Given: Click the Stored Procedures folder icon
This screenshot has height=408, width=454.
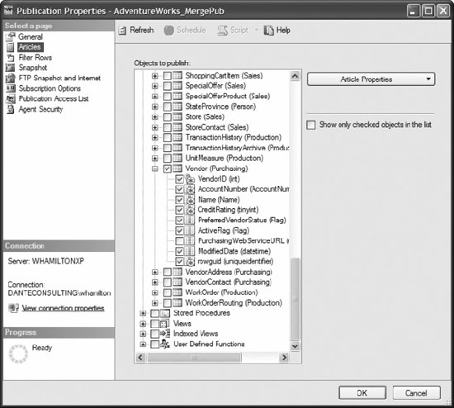Looking at the screenshot, I should pyautogui.click(x=165, y=313).
